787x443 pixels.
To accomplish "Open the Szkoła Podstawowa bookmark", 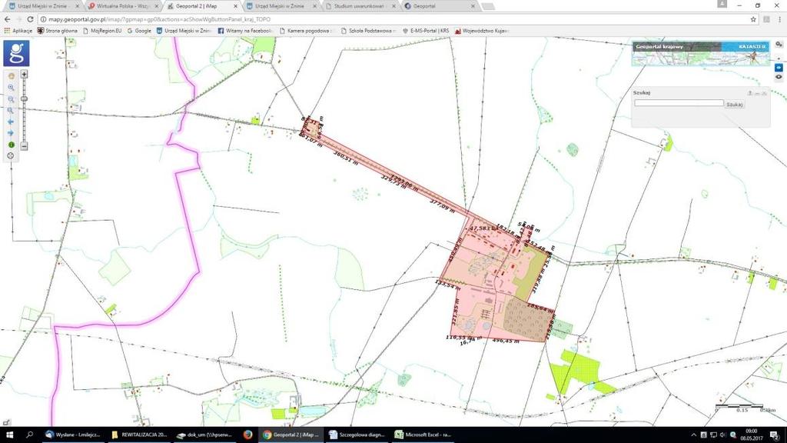I will point(368,31).
